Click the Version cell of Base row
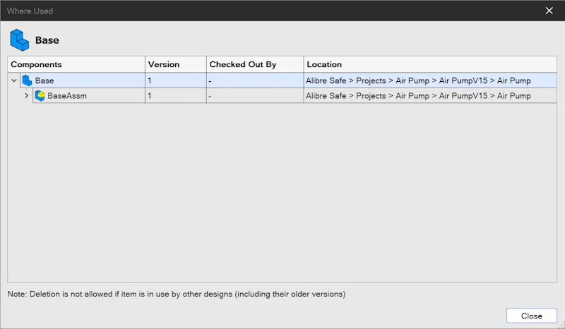This screenshot has width=565, height=329. pyautogui.click(x=176, y=80)
